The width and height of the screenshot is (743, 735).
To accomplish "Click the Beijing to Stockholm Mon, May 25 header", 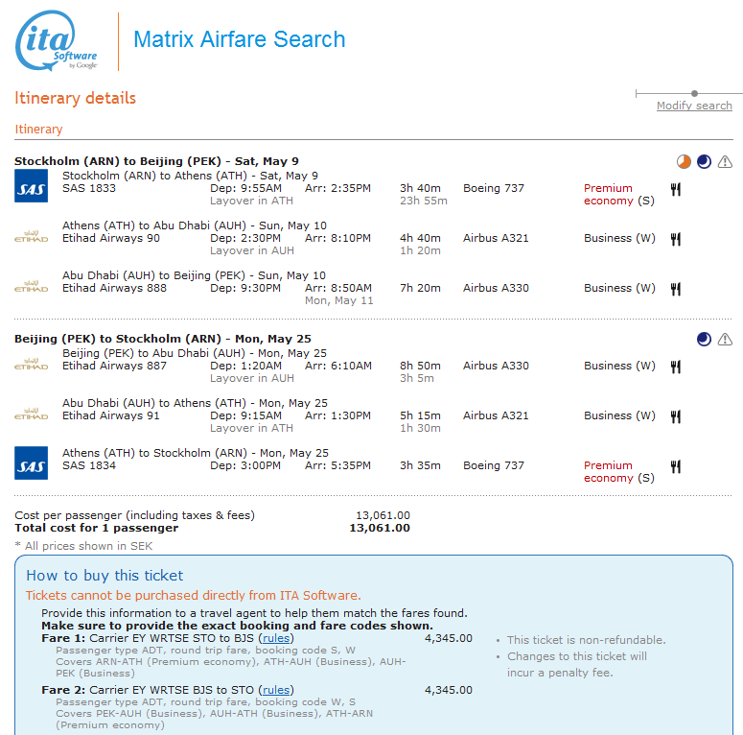I will 163,339.
